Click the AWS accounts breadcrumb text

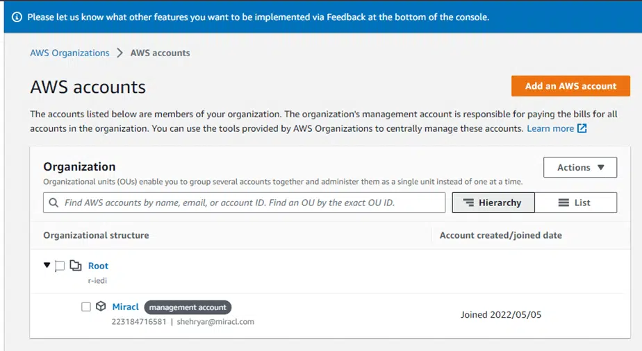pyautogui.click(x=160, y=53)
